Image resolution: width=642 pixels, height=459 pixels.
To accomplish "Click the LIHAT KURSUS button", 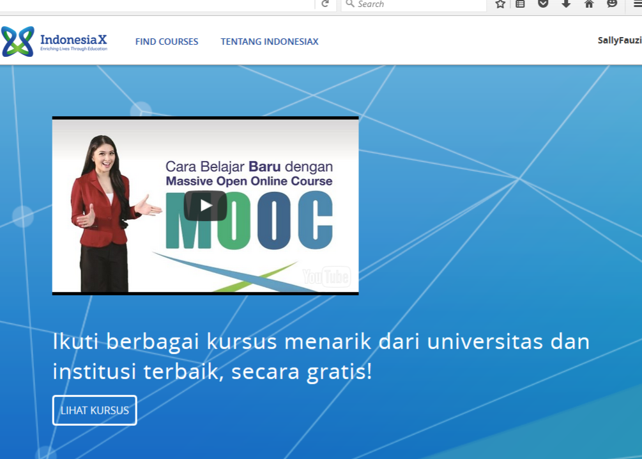I will coord(95,410).
